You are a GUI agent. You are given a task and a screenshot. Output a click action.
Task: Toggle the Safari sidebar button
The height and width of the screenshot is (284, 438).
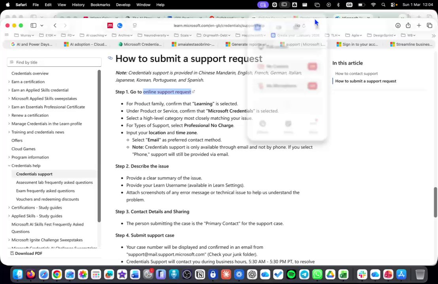(34, 25)
